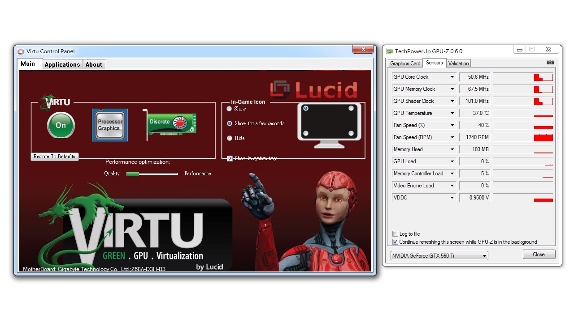Click the 40 % fan speed value

[474, 125]
